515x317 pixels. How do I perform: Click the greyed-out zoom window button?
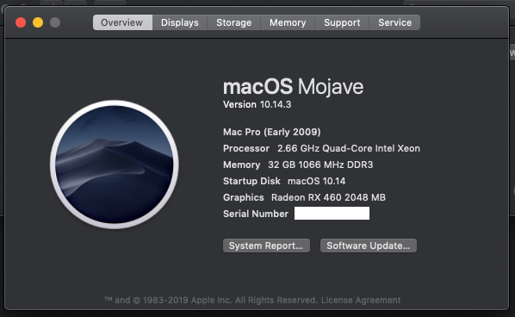[x=55, y=22]
